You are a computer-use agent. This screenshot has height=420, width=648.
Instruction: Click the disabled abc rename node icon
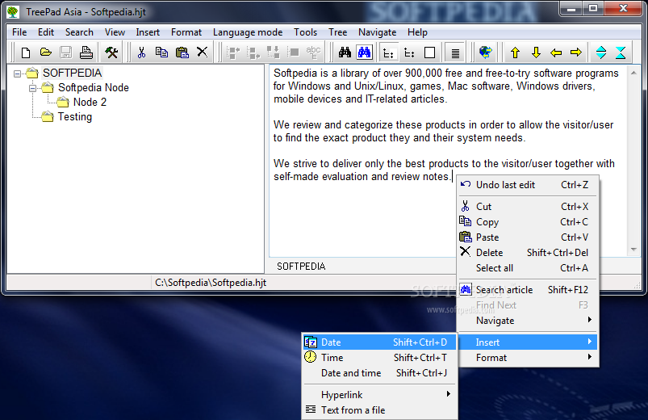pos(313,52)
